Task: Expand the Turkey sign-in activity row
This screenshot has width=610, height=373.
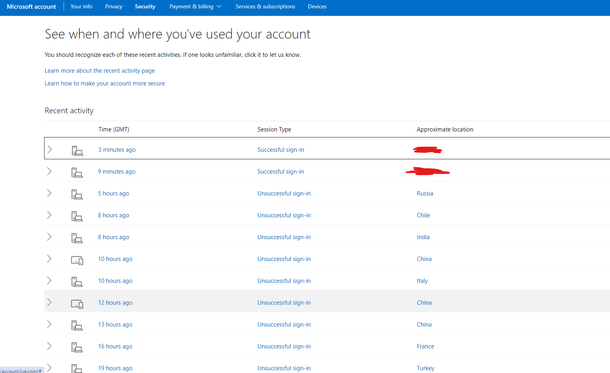Action: click(49, 368)
